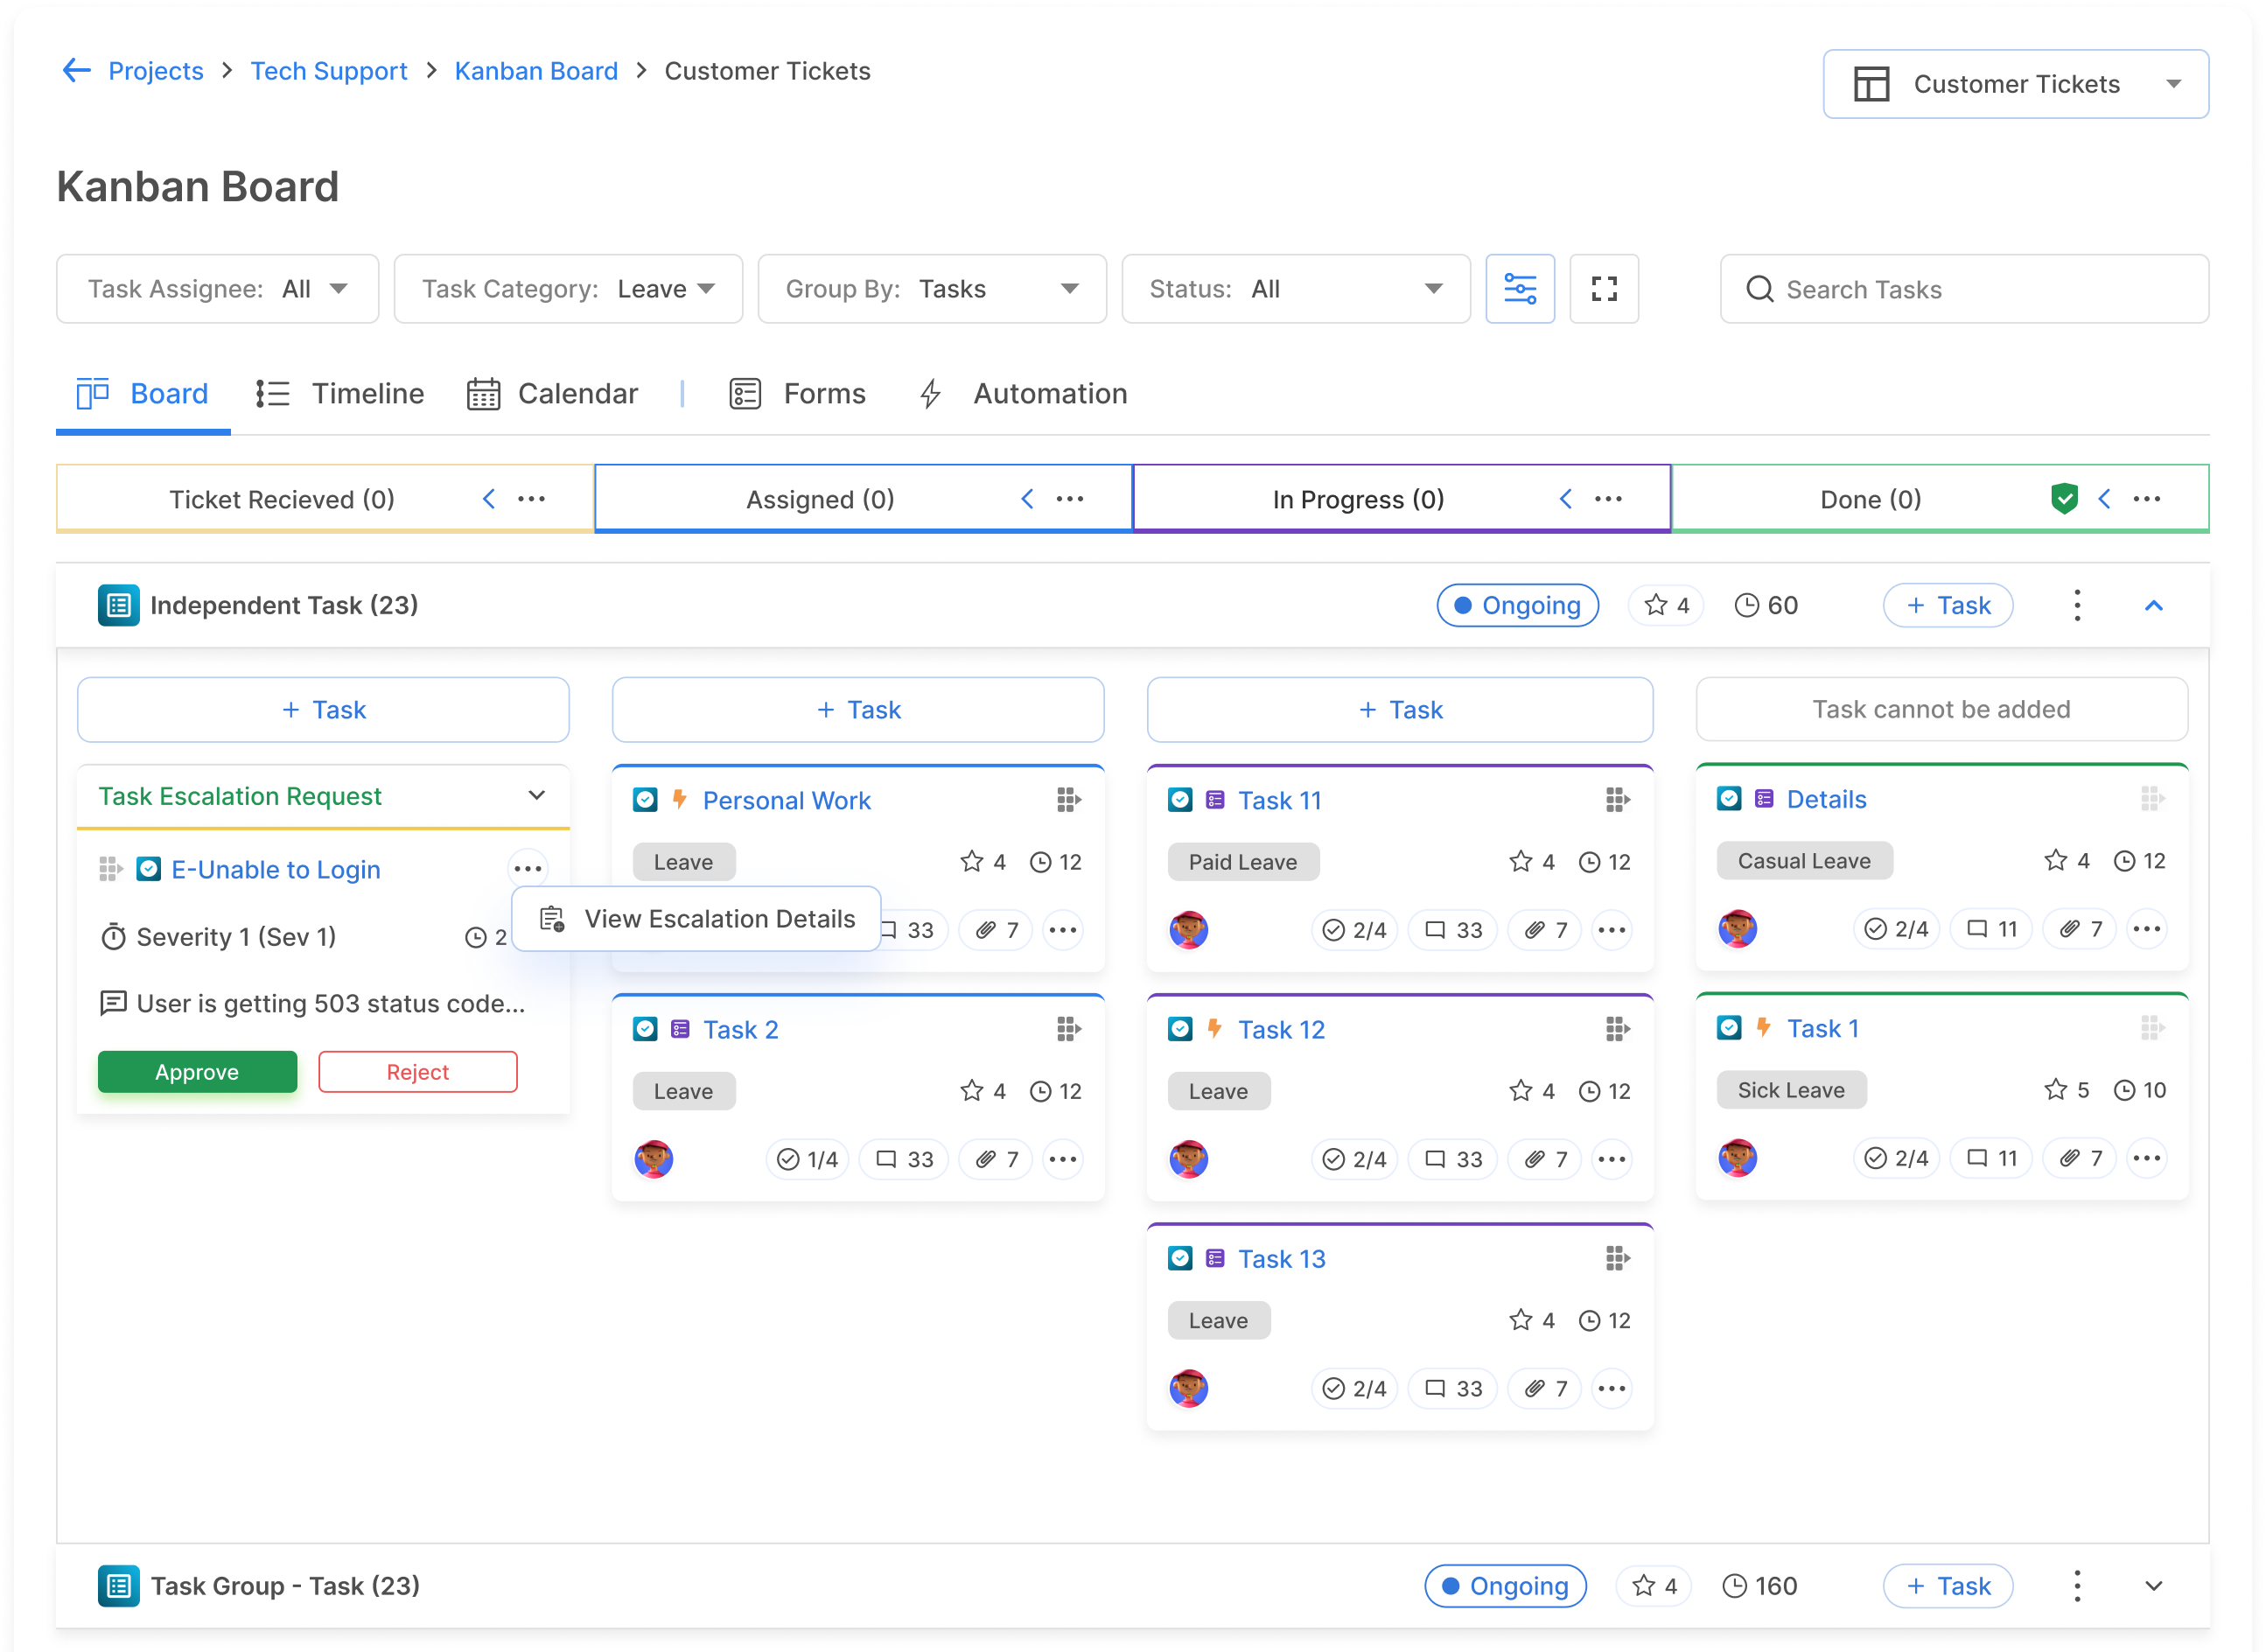Switch to the Timeline tab
Image resolution: width=2266 pixels, height=1652 pixels.
point(340,394)
